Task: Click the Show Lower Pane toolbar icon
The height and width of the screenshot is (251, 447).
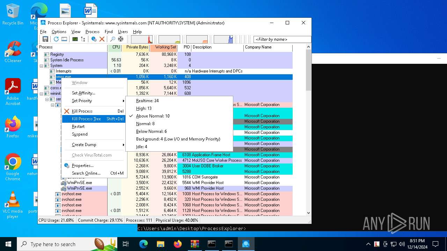Action: click(x=64, y=39)
